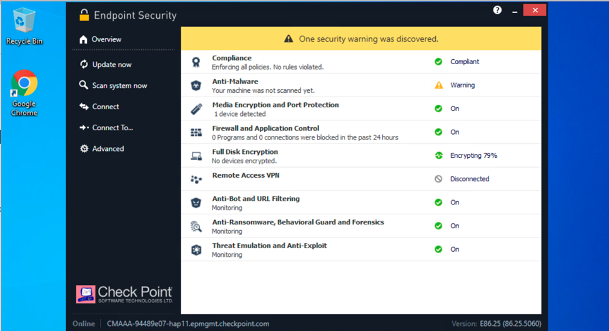The height and width of the screenshot is (331, 609).
Task: Launch Google Chrome from desktop shortcut
Action: coord(24,93)
